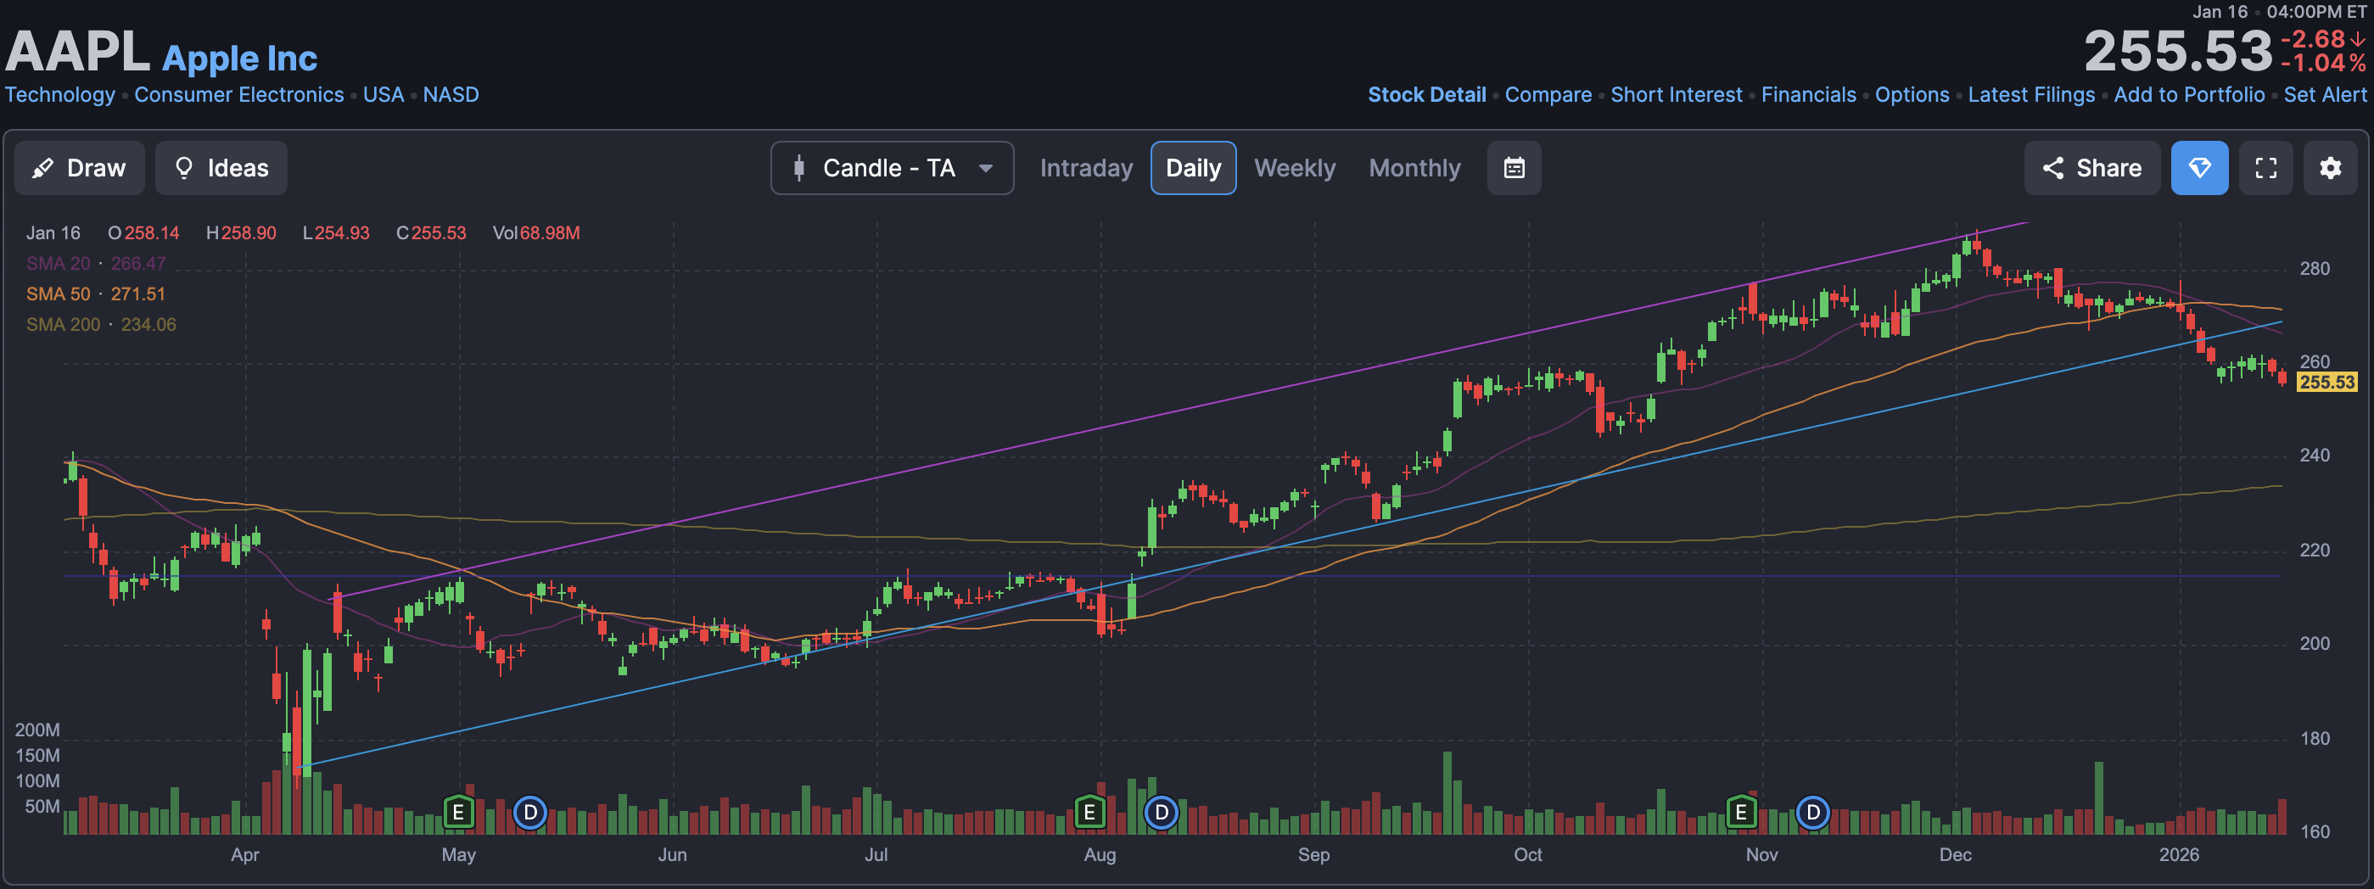Share the AAPL chart
Image resolution: width=2374 pixels, height=889 pixels.
coord(2091,168)
